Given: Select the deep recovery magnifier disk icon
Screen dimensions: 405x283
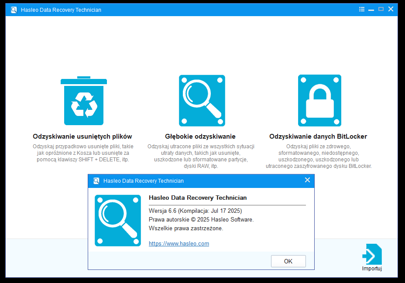Looking at the screenshot, I should point(202,101).
